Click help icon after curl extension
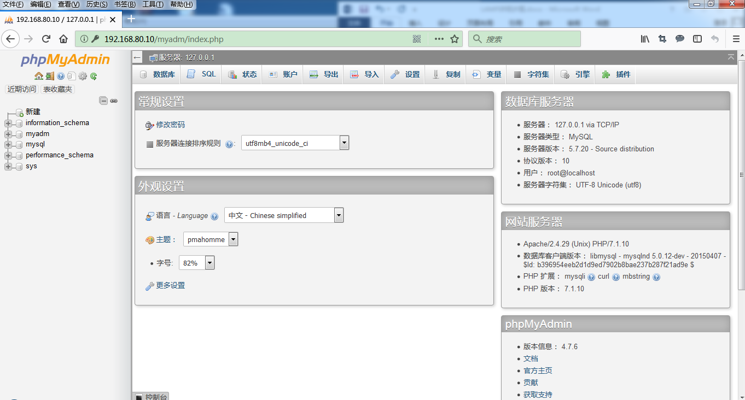The width and height of the screenshot is (745, 400). coord(616,277)
